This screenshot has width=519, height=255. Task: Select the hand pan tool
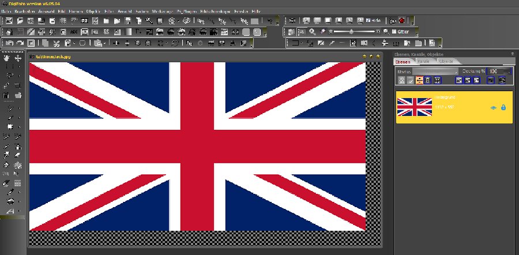7,58
